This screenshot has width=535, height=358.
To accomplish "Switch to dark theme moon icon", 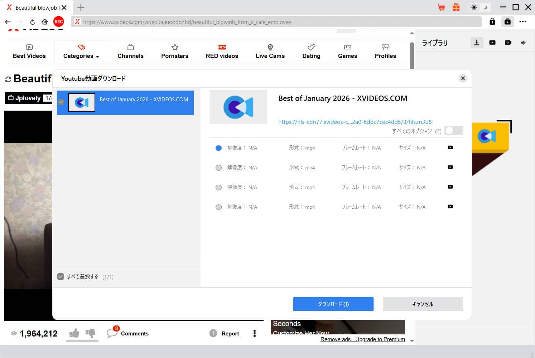I will pyautogui.click(x=485, y=7).
